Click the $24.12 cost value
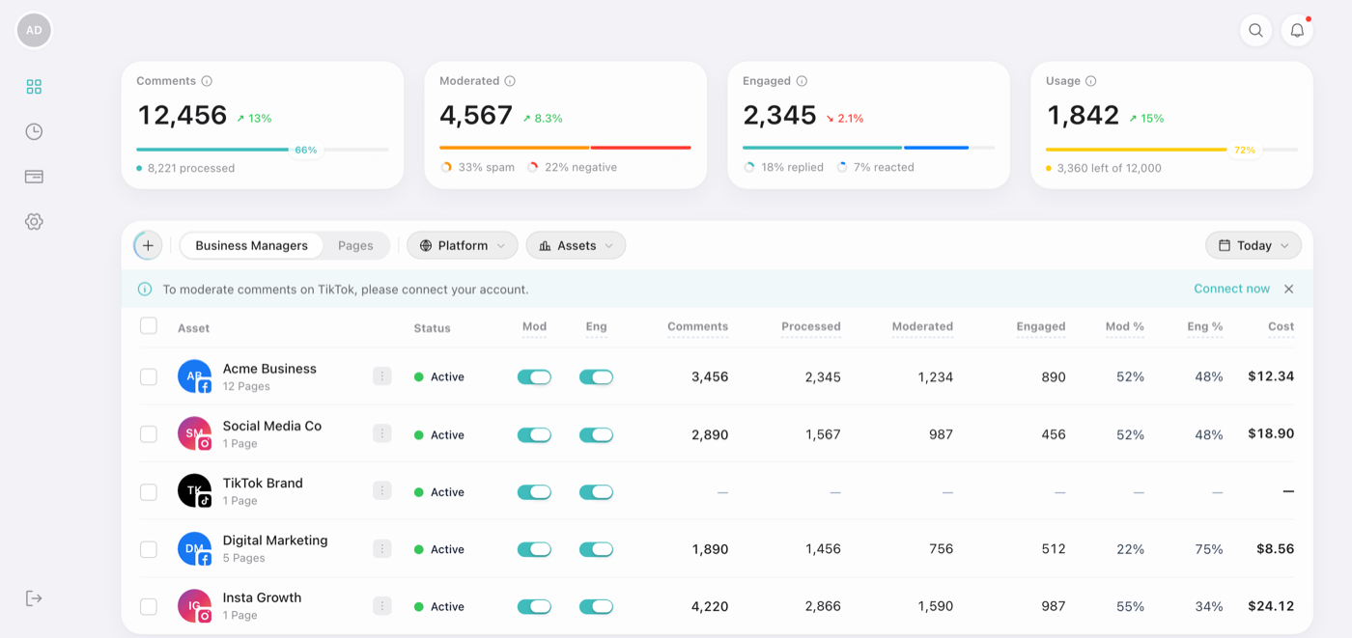Viewport: 1352px width, 638px height. [1271, 606]
